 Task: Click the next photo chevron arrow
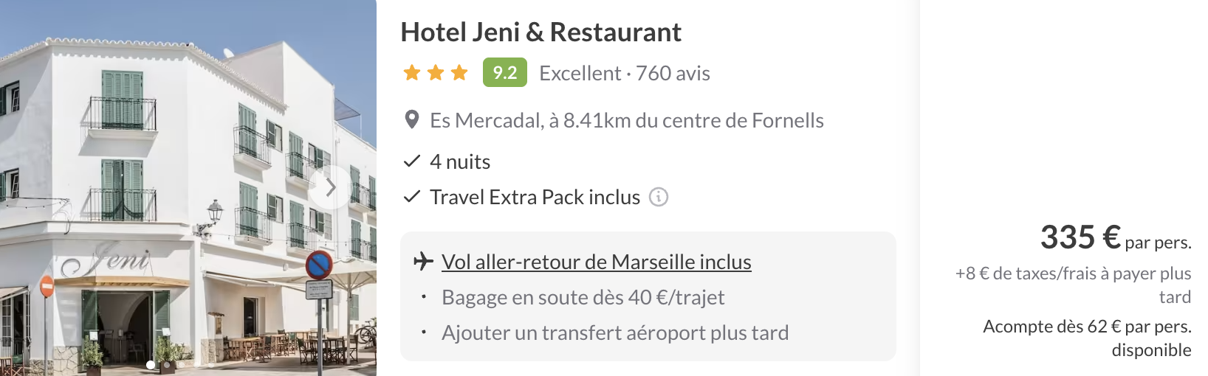330,188
